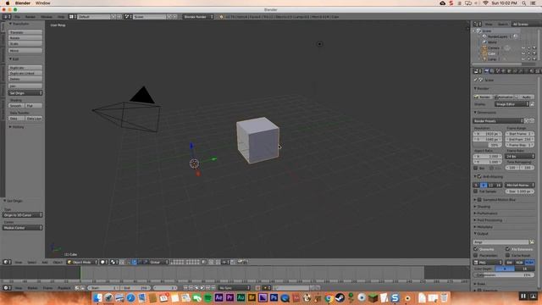Apply Flat shading
The width and height of the screenshot is (542, 305).
pyautogui.click(x=34, y=106)
